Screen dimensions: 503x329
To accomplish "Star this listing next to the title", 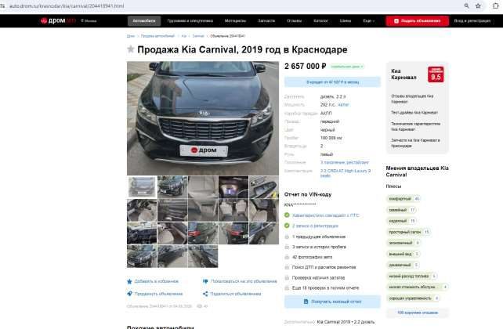I will click(131, 49).
